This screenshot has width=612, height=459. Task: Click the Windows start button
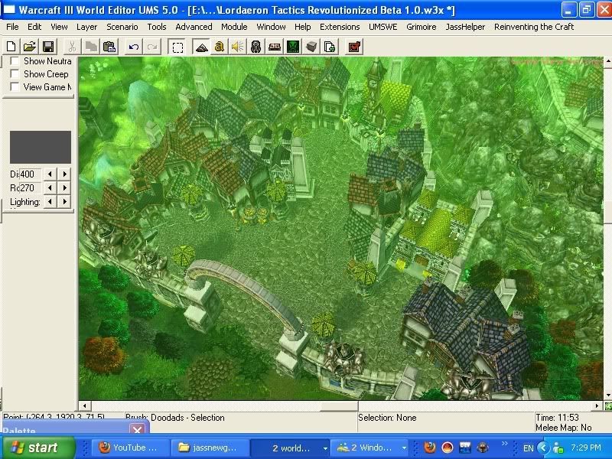pyautogui.click(x=39, y=448)
